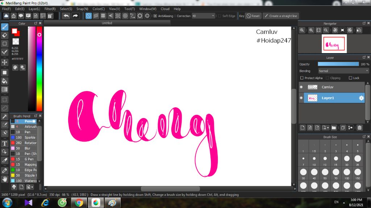Select the Gradient tool
Image resolution: width=371 pixels, height=208 pixels.
(x=4, y=90)
